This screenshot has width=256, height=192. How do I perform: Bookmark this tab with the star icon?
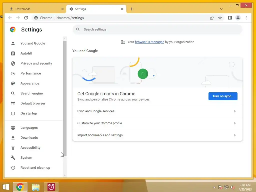[220, 18]
